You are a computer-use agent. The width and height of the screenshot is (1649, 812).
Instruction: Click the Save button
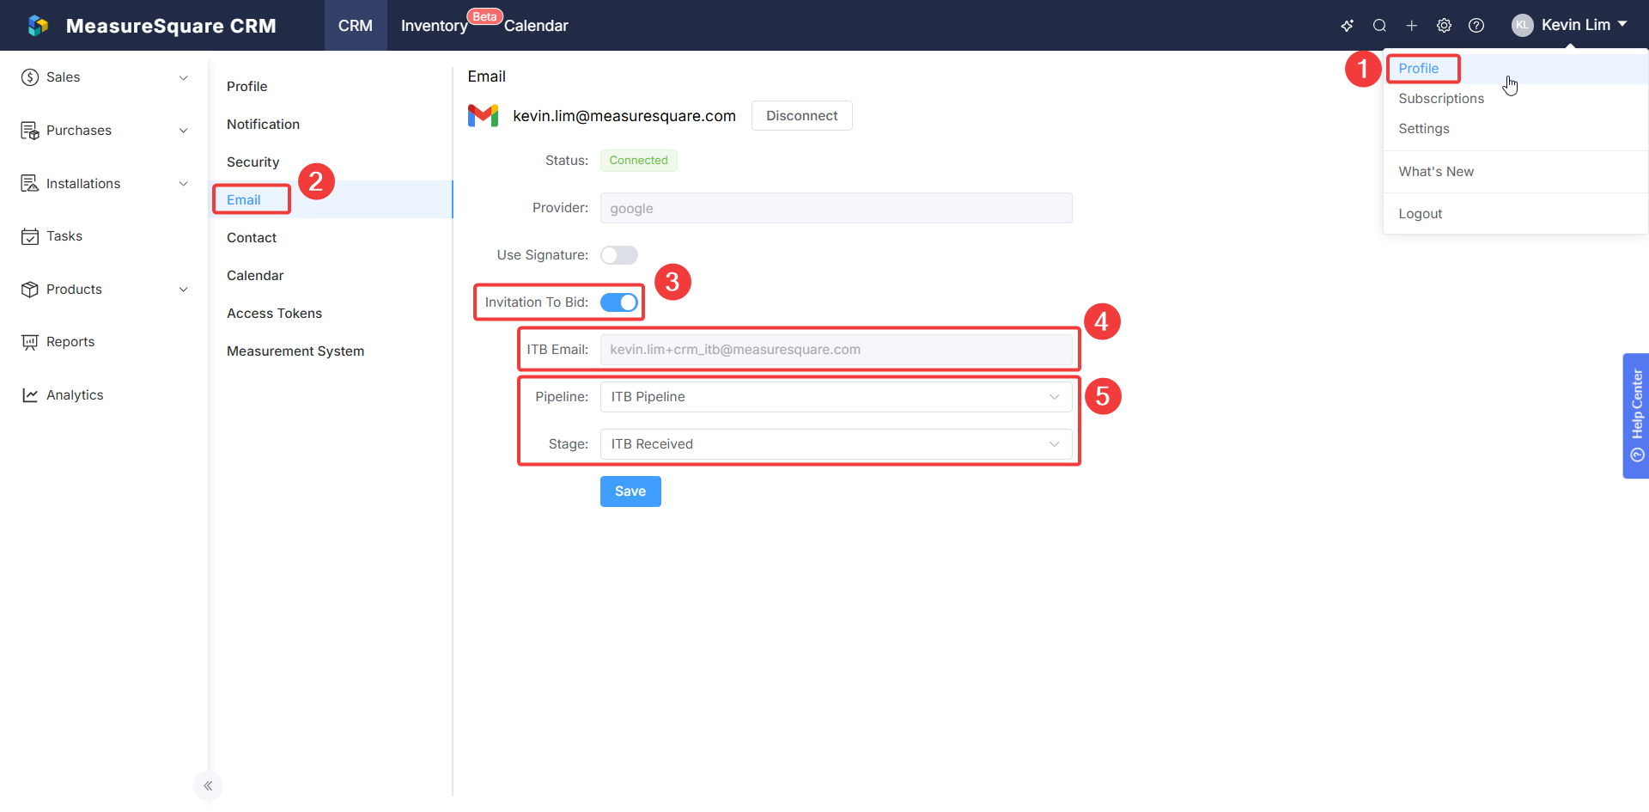[x=630, y=491]
